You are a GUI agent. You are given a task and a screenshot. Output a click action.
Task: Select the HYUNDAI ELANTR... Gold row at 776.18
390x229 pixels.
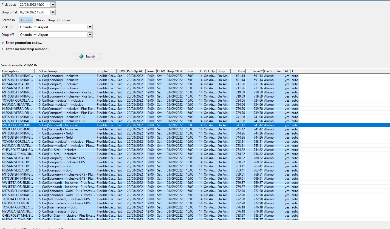(150, 211)
